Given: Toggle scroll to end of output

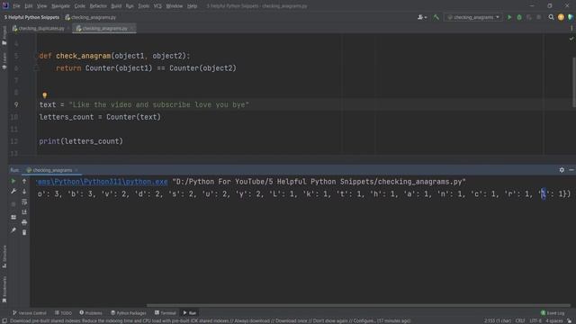Looking at the screenshot, I should [x=24, y=212].
